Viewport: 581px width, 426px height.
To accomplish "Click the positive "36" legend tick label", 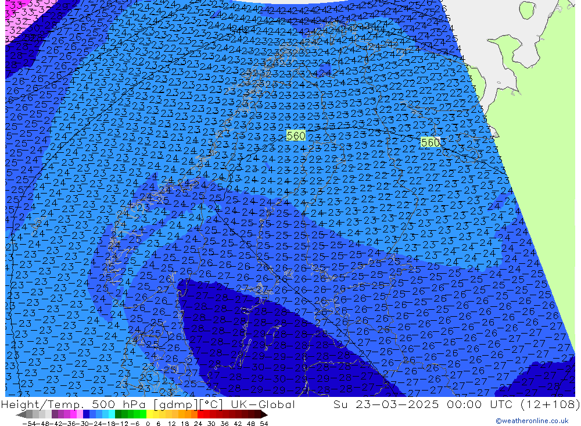I will pos(224,424).
